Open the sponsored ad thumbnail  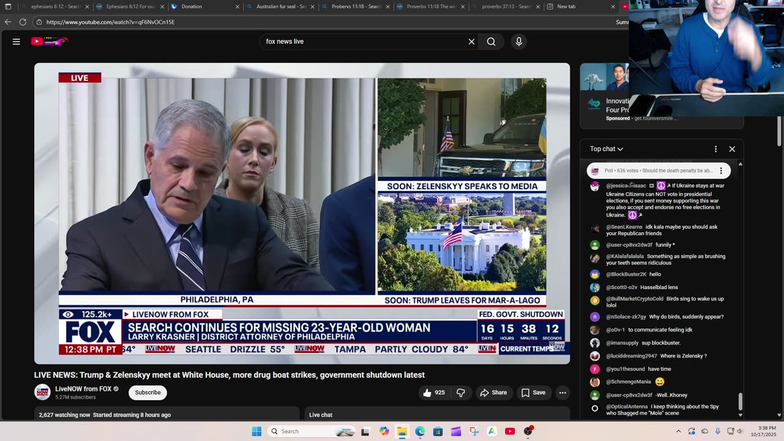point(605,77)
